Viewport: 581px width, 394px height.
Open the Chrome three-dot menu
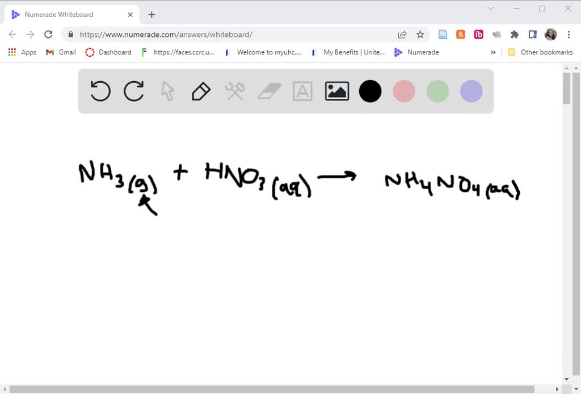(569, 34)
